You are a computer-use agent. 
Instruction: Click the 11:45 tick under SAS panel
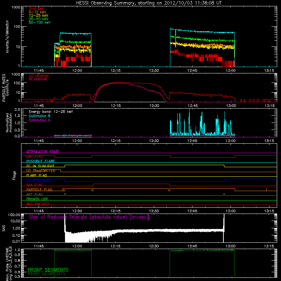click(x=39, y=246)
